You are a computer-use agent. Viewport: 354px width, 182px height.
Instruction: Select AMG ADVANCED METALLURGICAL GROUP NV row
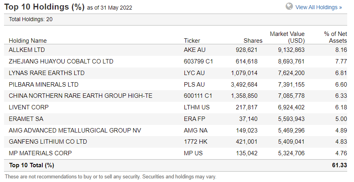point(75,131)
